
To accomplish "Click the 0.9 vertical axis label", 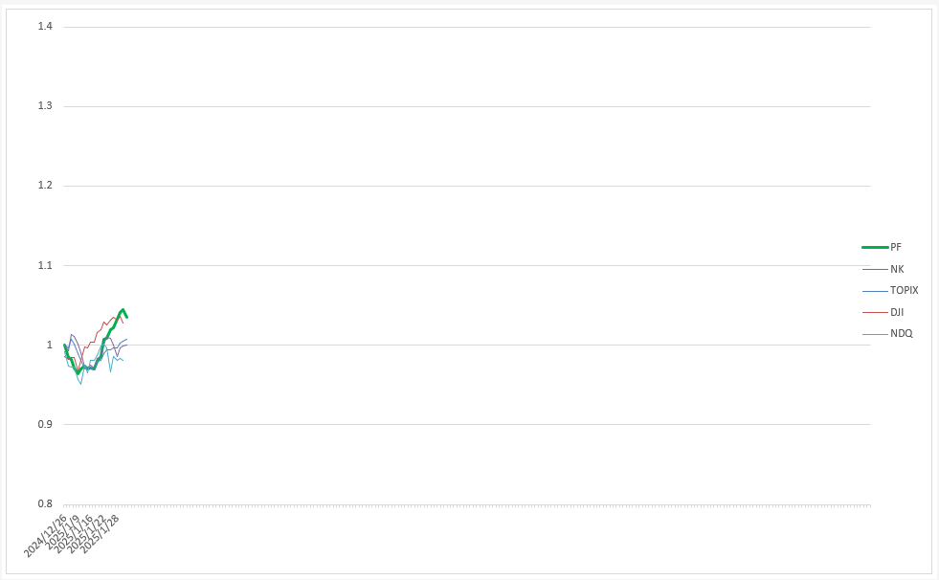I will click(45, 424).
